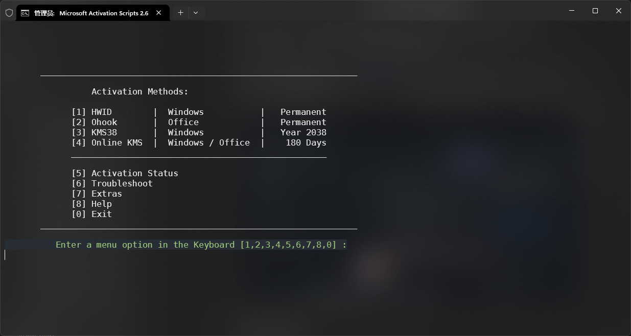Click 'Windows' text in the KMS38 row
The height and width of the screenshot is (336, 631).
(x=186, y=133)
